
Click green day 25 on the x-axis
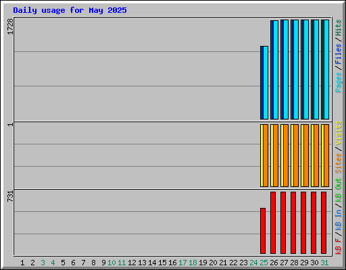click(x=264, y=263)
